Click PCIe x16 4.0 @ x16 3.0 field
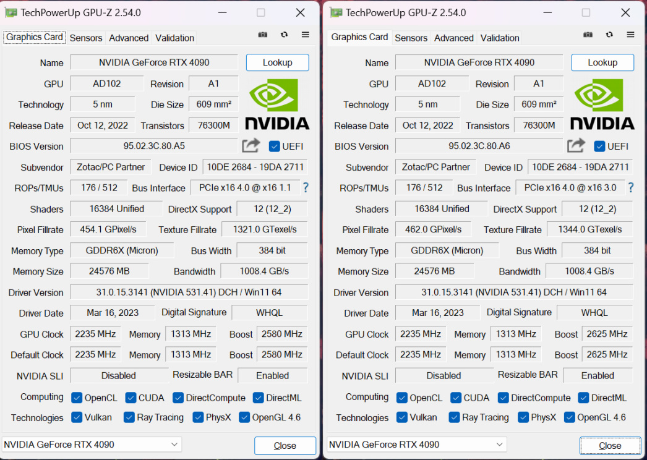Image resolution: width=647 pixels, height=460 pixels. [x=570, y=188]
